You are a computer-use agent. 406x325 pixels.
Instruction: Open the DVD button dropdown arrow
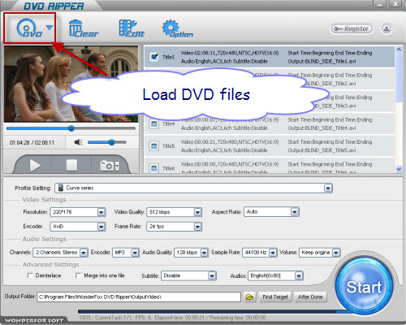pos(50,28)
